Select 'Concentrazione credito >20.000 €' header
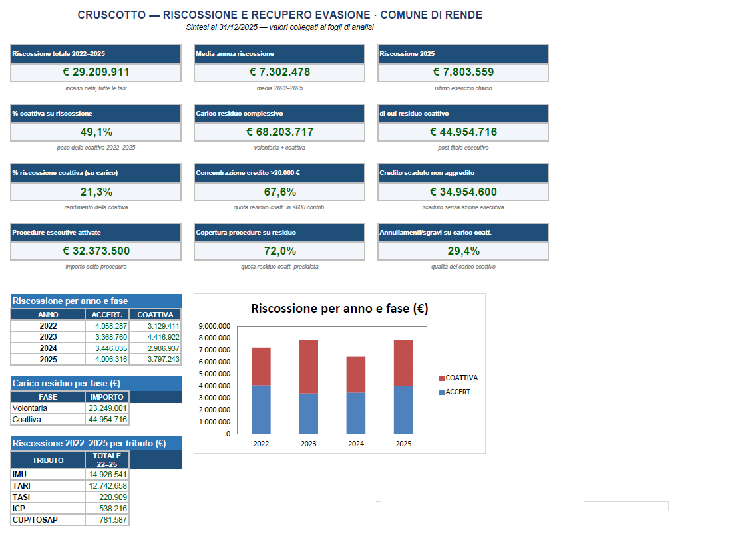 [279, 173]
